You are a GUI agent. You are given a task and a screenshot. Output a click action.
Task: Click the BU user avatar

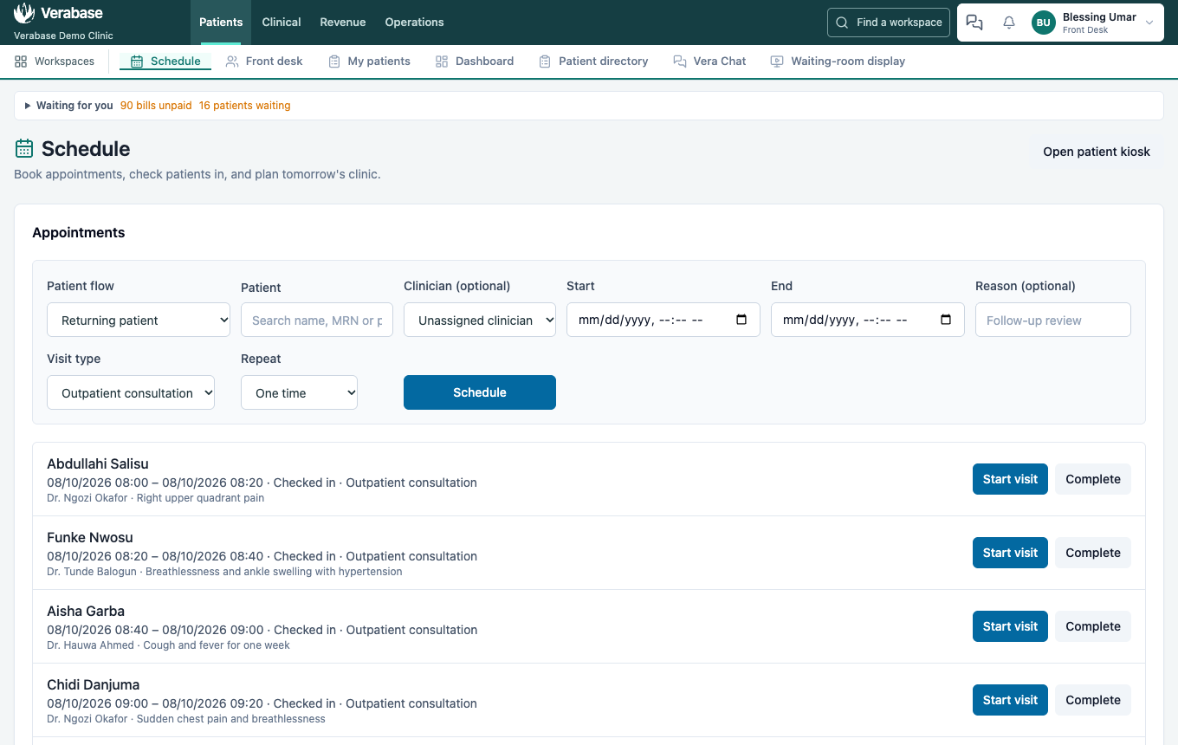pyautogui.click(x=1044, y=23)
